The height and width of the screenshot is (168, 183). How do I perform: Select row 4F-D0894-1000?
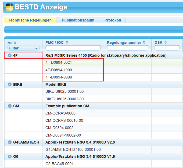94,70
